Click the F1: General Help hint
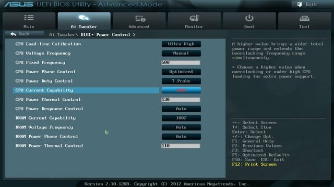The width and height of the screenshot is (334, 187). (x=253, y=141)
